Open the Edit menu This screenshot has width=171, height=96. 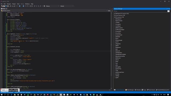(x=5, y=4)
